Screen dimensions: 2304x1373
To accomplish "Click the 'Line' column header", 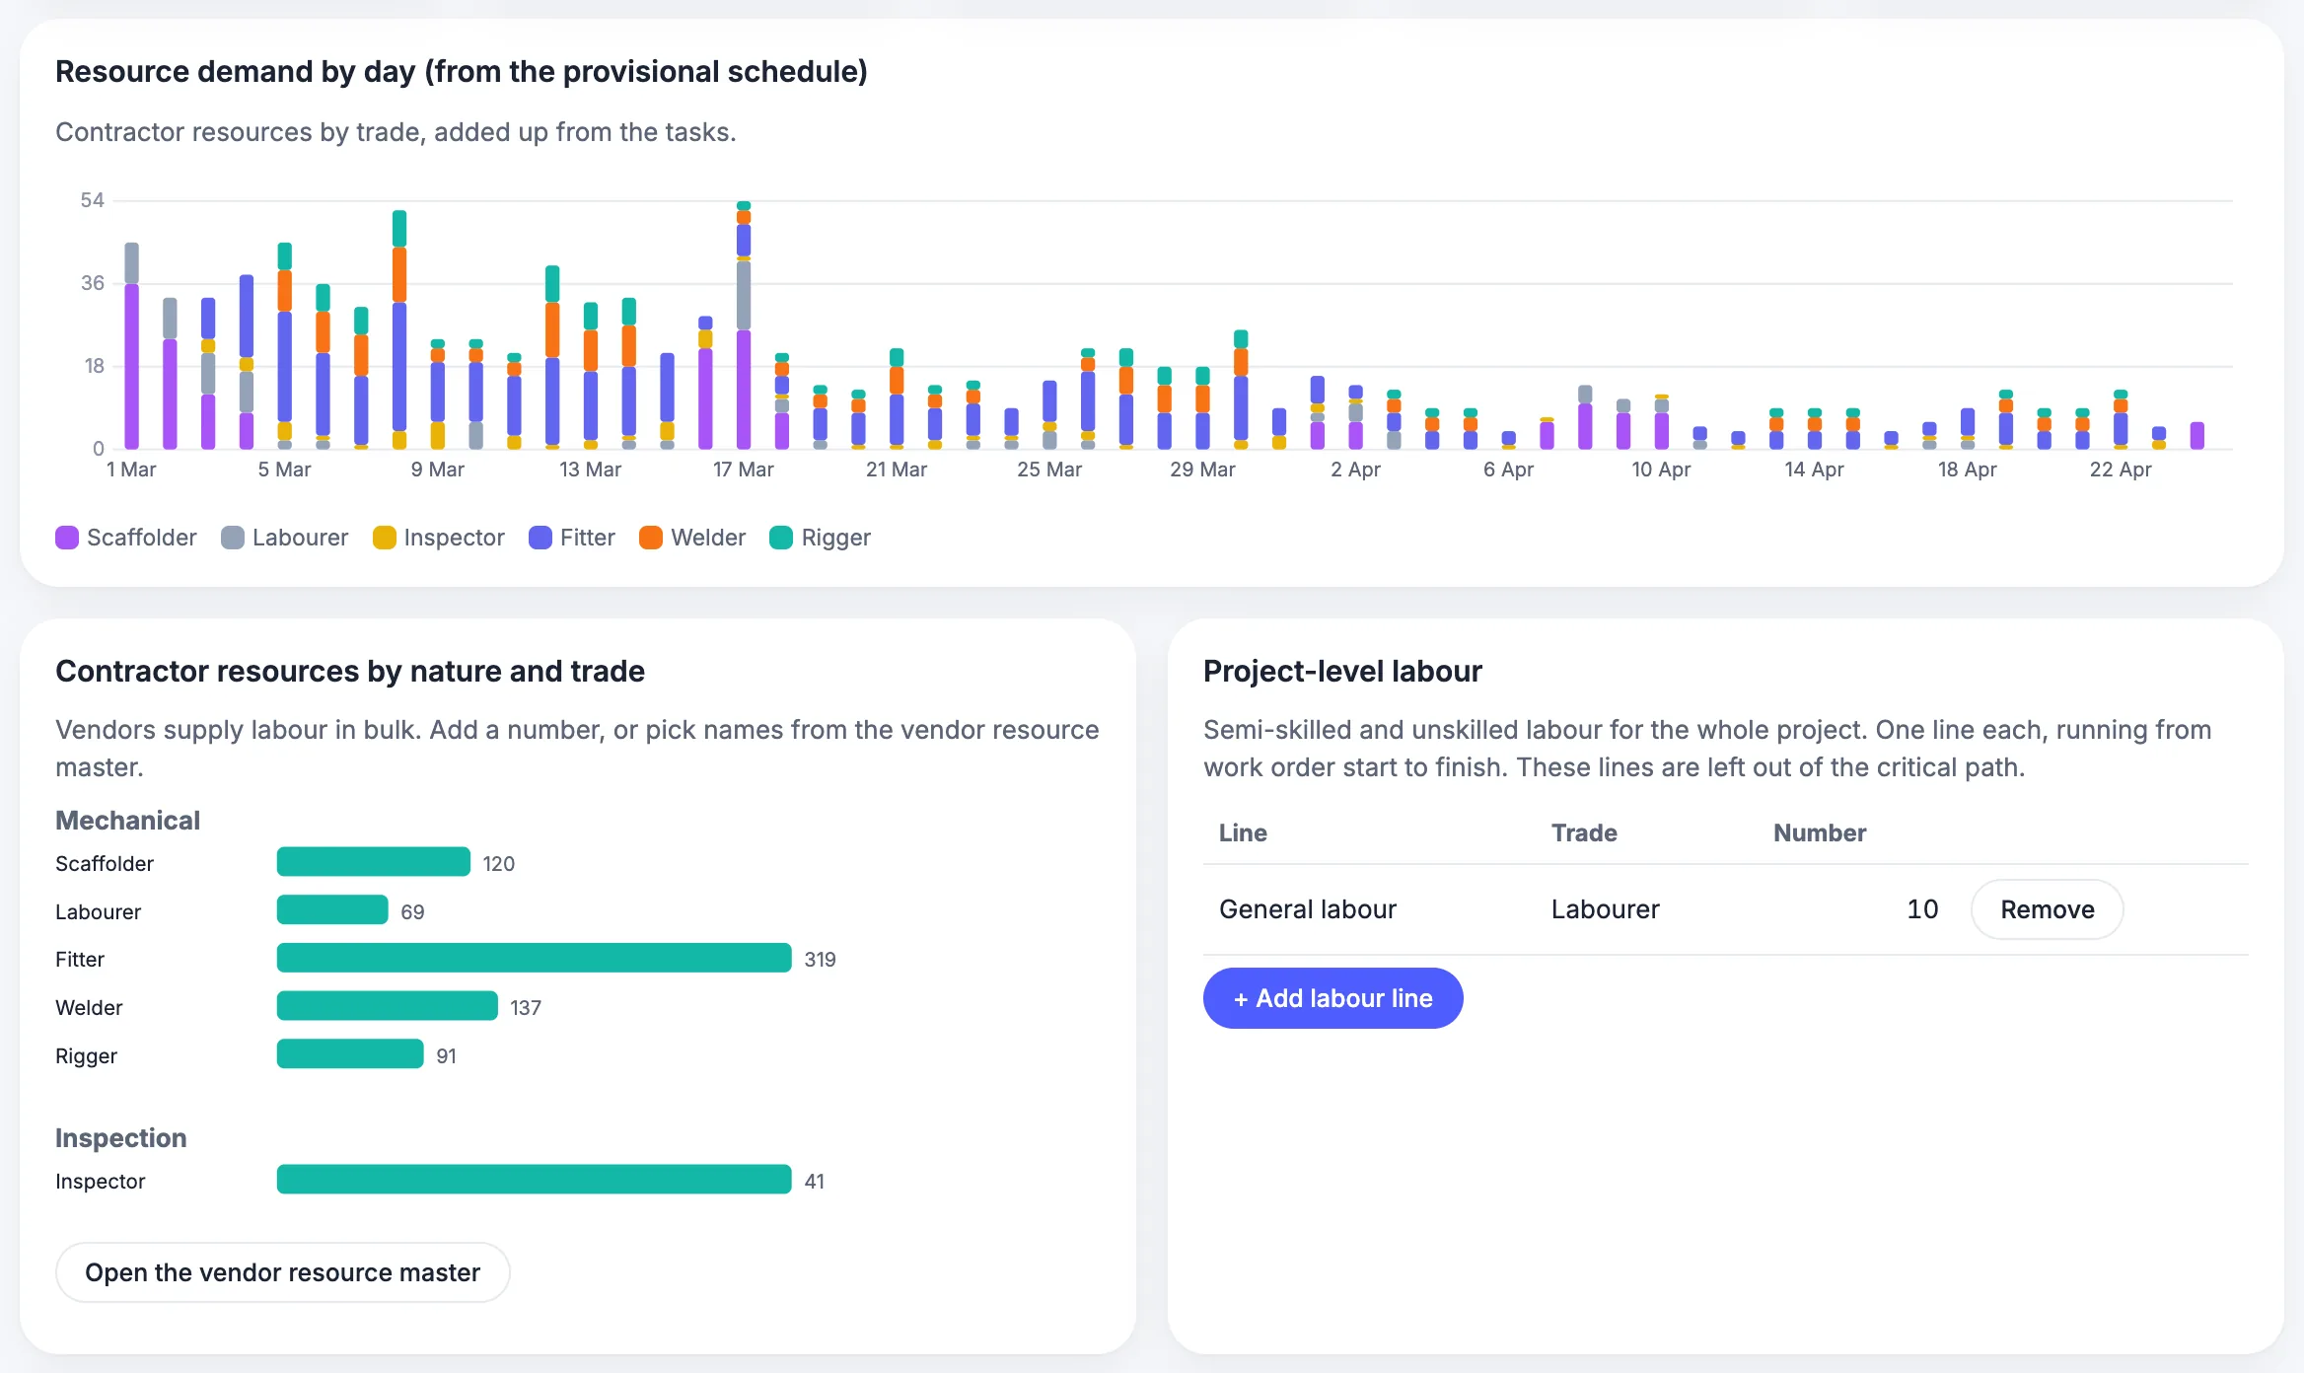I will [1243, 832].
